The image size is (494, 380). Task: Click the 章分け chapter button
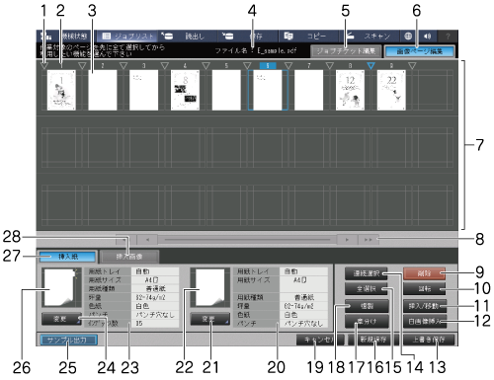pyautogui.click(x=367, y=321)
